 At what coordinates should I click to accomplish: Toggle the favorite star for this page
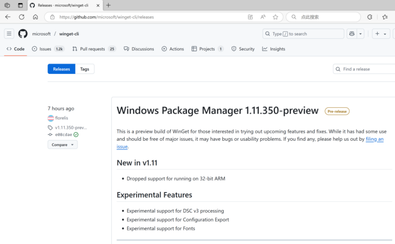pos(275,17)
